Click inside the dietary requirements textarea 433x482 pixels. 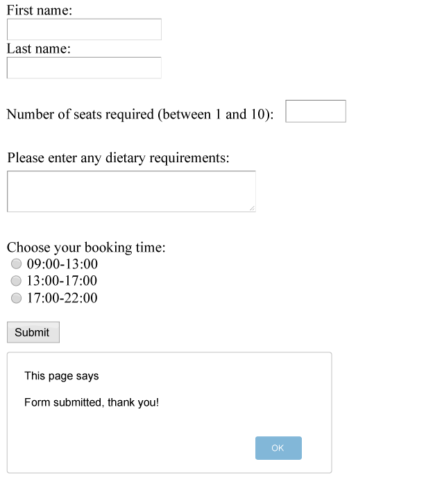(131, 191)
